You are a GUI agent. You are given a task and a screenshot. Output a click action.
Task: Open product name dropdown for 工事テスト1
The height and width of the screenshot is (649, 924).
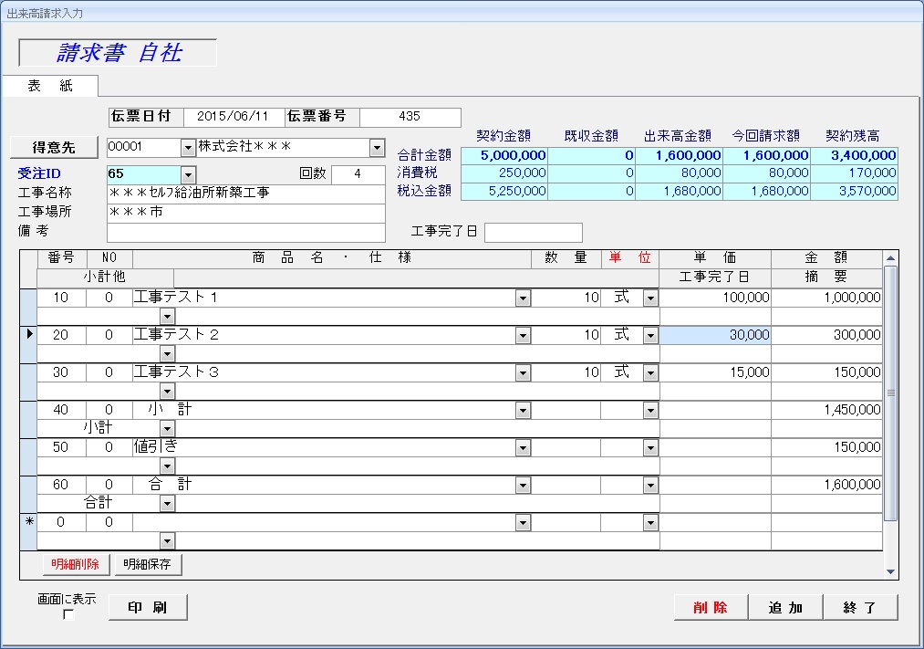click(x=523, y=298)
